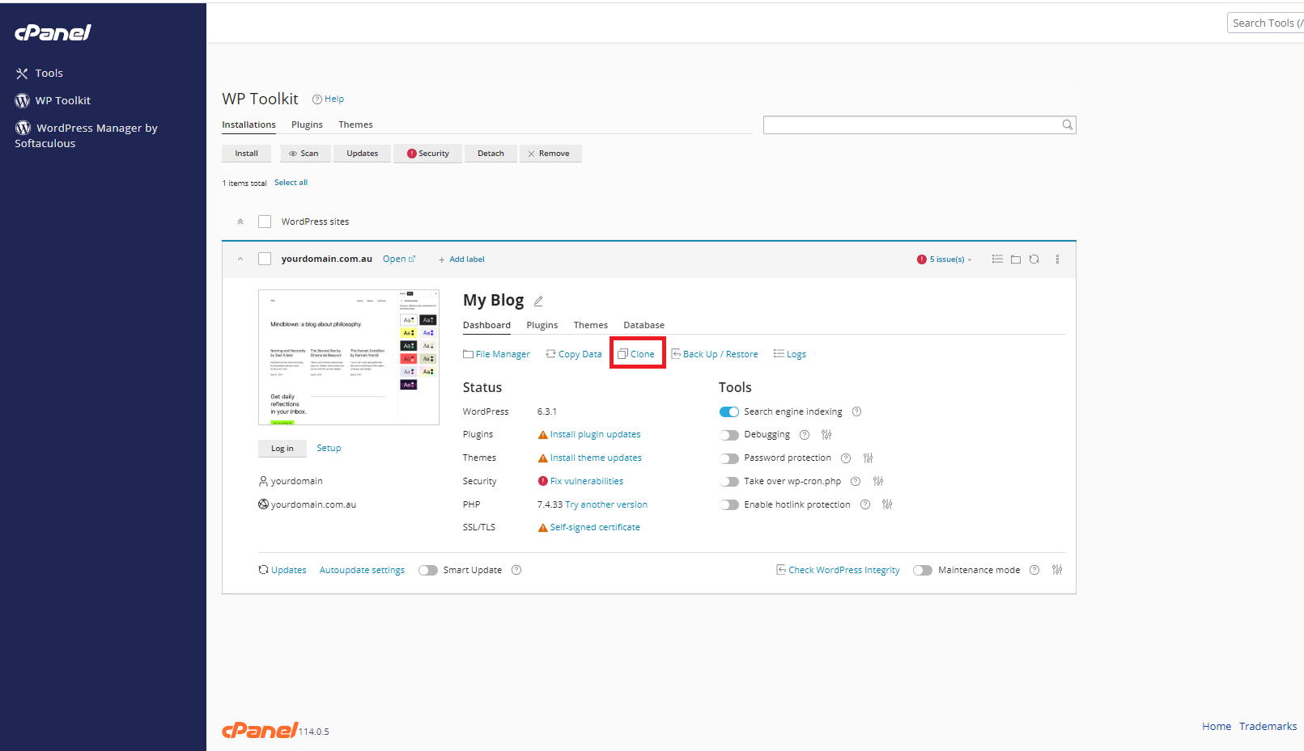Click the folder icon in the site header row
The image size is (1304, 751).
[1016, 259]
